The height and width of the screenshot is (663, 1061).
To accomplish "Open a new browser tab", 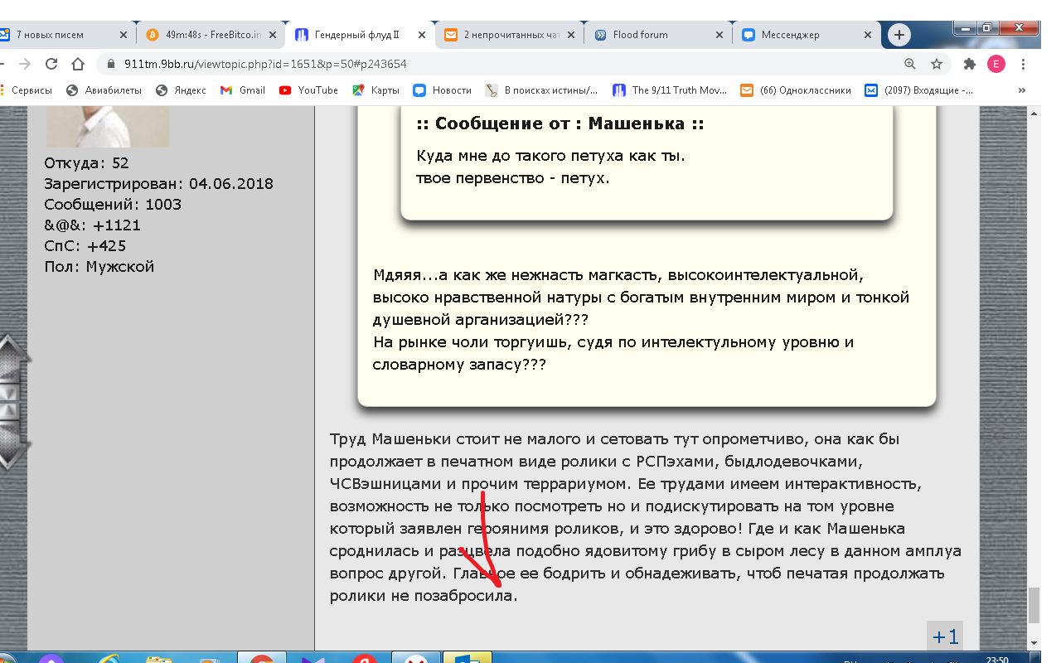I will pyautogui.click(x=899, y=35).
